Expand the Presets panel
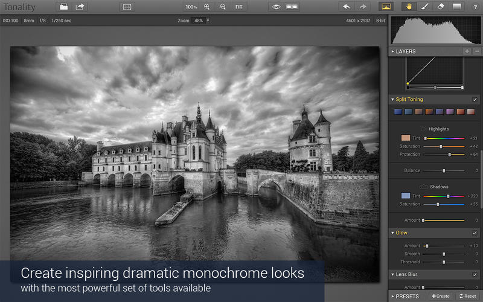 [x=393, y=296]
